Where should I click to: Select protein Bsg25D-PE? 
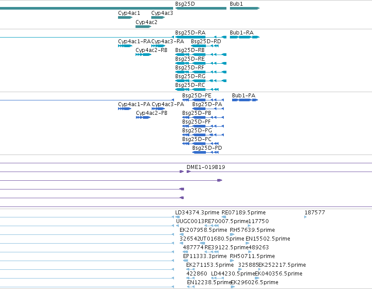[203, 100]
